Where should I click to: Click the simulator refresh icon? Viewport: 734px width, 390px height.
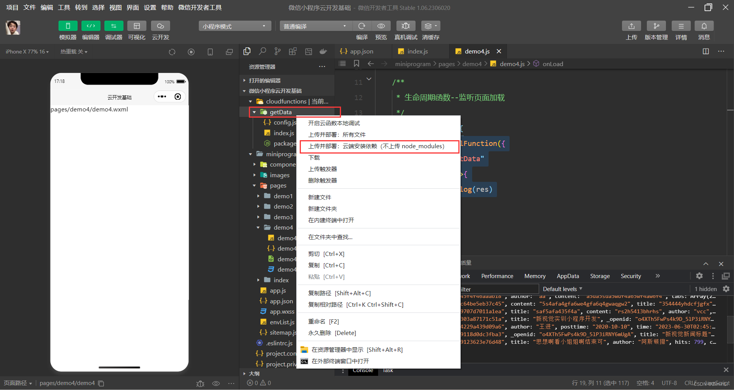[172, 52]
